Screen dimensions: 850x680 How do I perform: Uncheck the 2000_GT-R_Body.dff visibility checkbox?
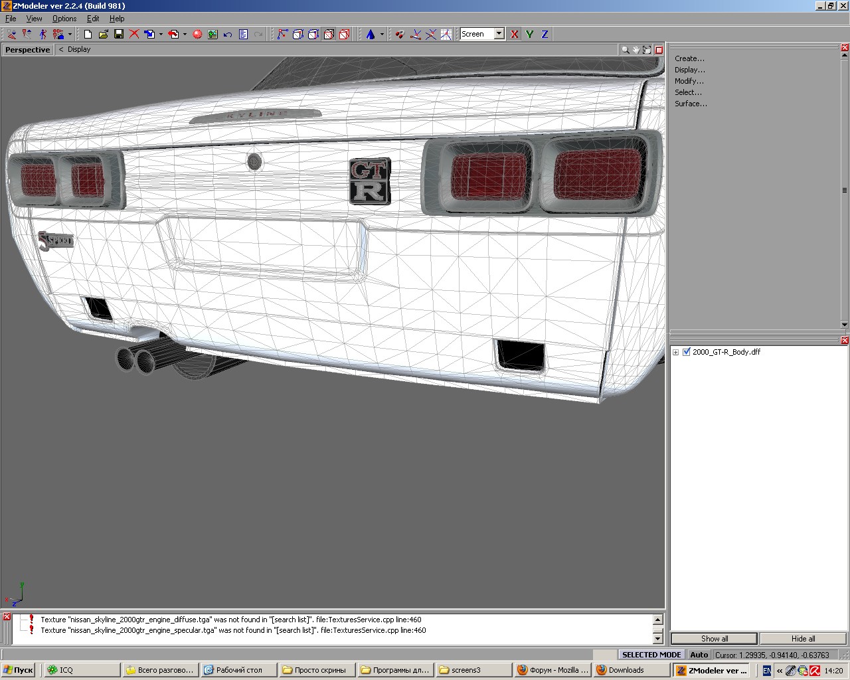[687, 352]
